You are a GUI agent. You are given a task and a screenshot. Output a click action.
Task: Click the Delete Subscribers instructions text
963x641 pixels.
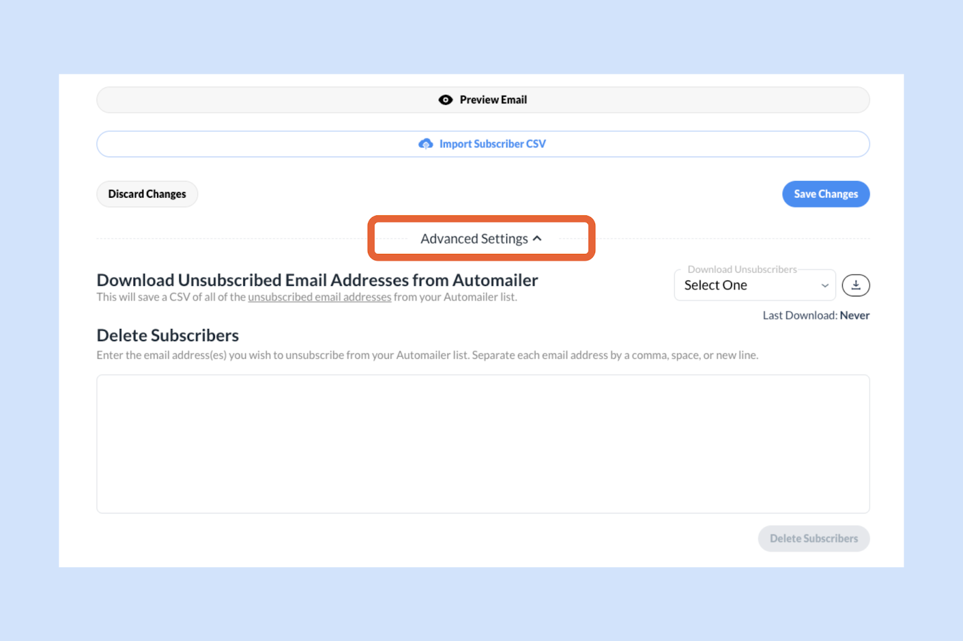pos(427,355)
